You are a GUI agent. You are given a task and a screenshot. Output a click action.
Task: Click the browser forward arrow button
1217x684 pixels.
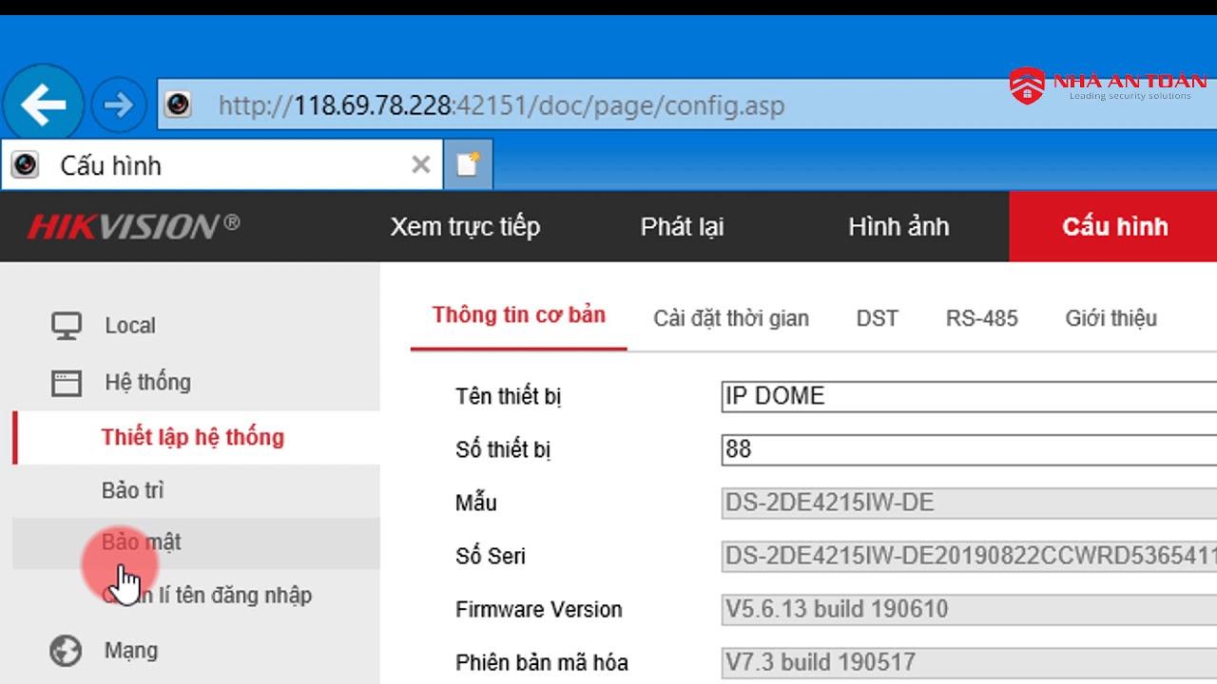119,104
